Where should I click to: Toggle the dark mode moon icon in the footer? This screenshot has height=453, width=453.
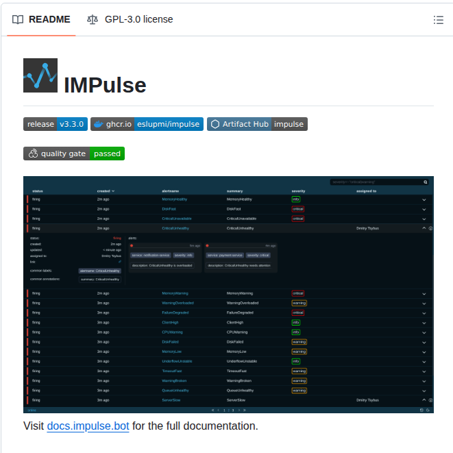point(428,410)
